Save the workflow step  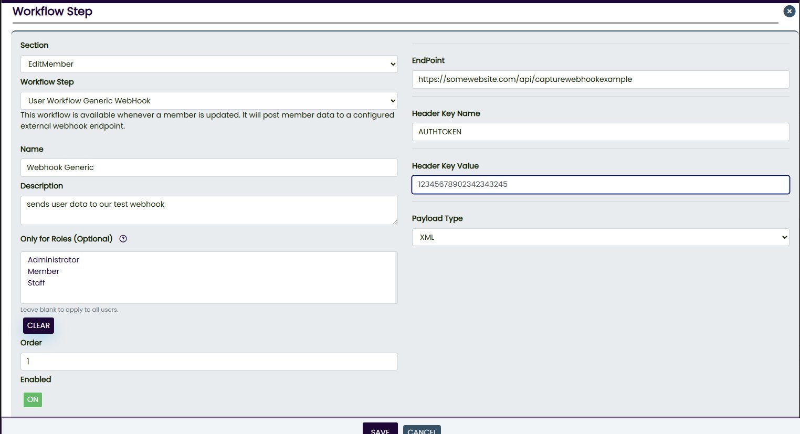click(380, 429)
